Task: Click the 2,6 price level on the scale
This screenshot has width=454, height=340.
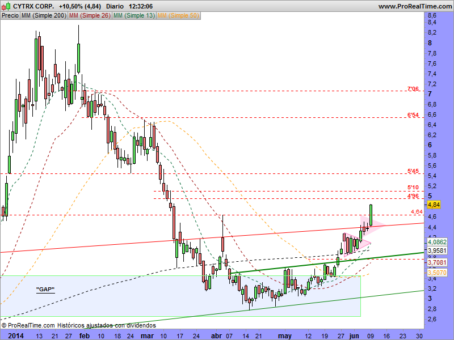Action: 432,319
